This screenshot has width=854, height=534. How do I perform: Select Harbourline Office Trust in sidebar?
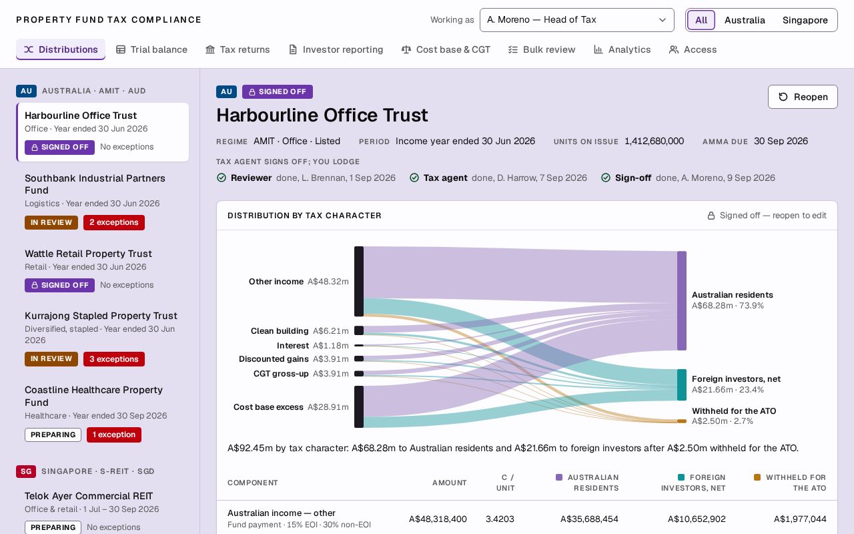[x=103, y=132]
